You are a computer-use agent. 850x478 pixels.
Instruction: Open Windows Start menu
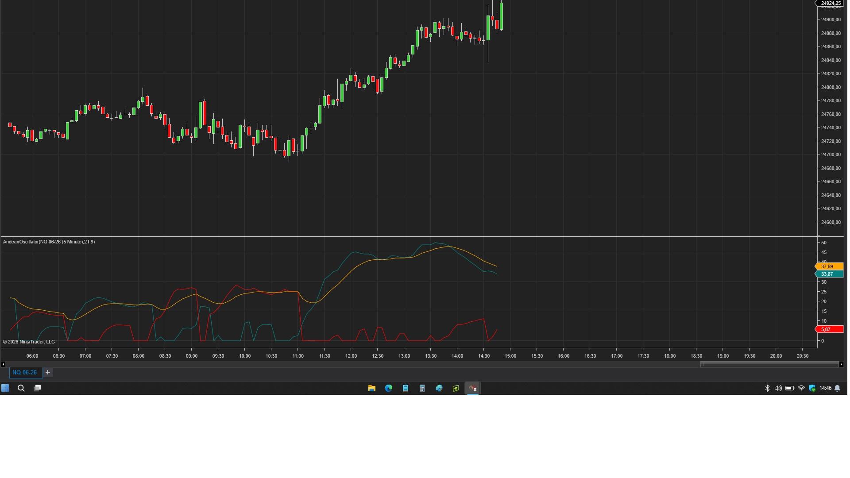[5, 388]
